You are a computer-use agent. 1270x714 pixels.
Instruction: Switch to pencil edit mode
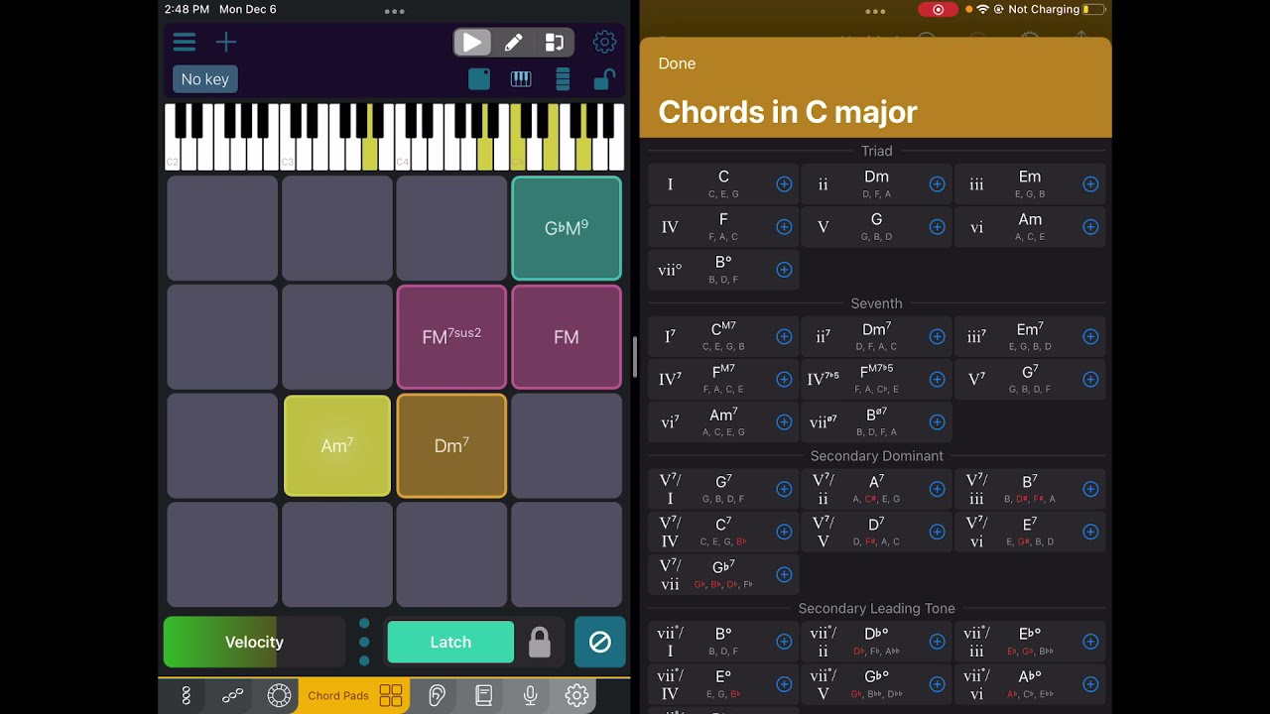point(513,42)
